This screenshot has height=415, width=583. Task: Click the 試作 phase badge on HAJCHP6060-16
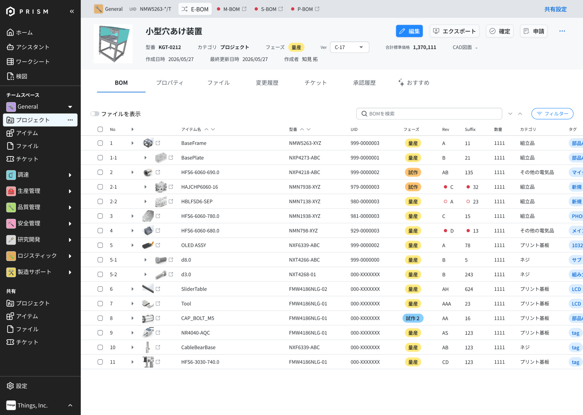pyautogui.click(x=413, y=187)
